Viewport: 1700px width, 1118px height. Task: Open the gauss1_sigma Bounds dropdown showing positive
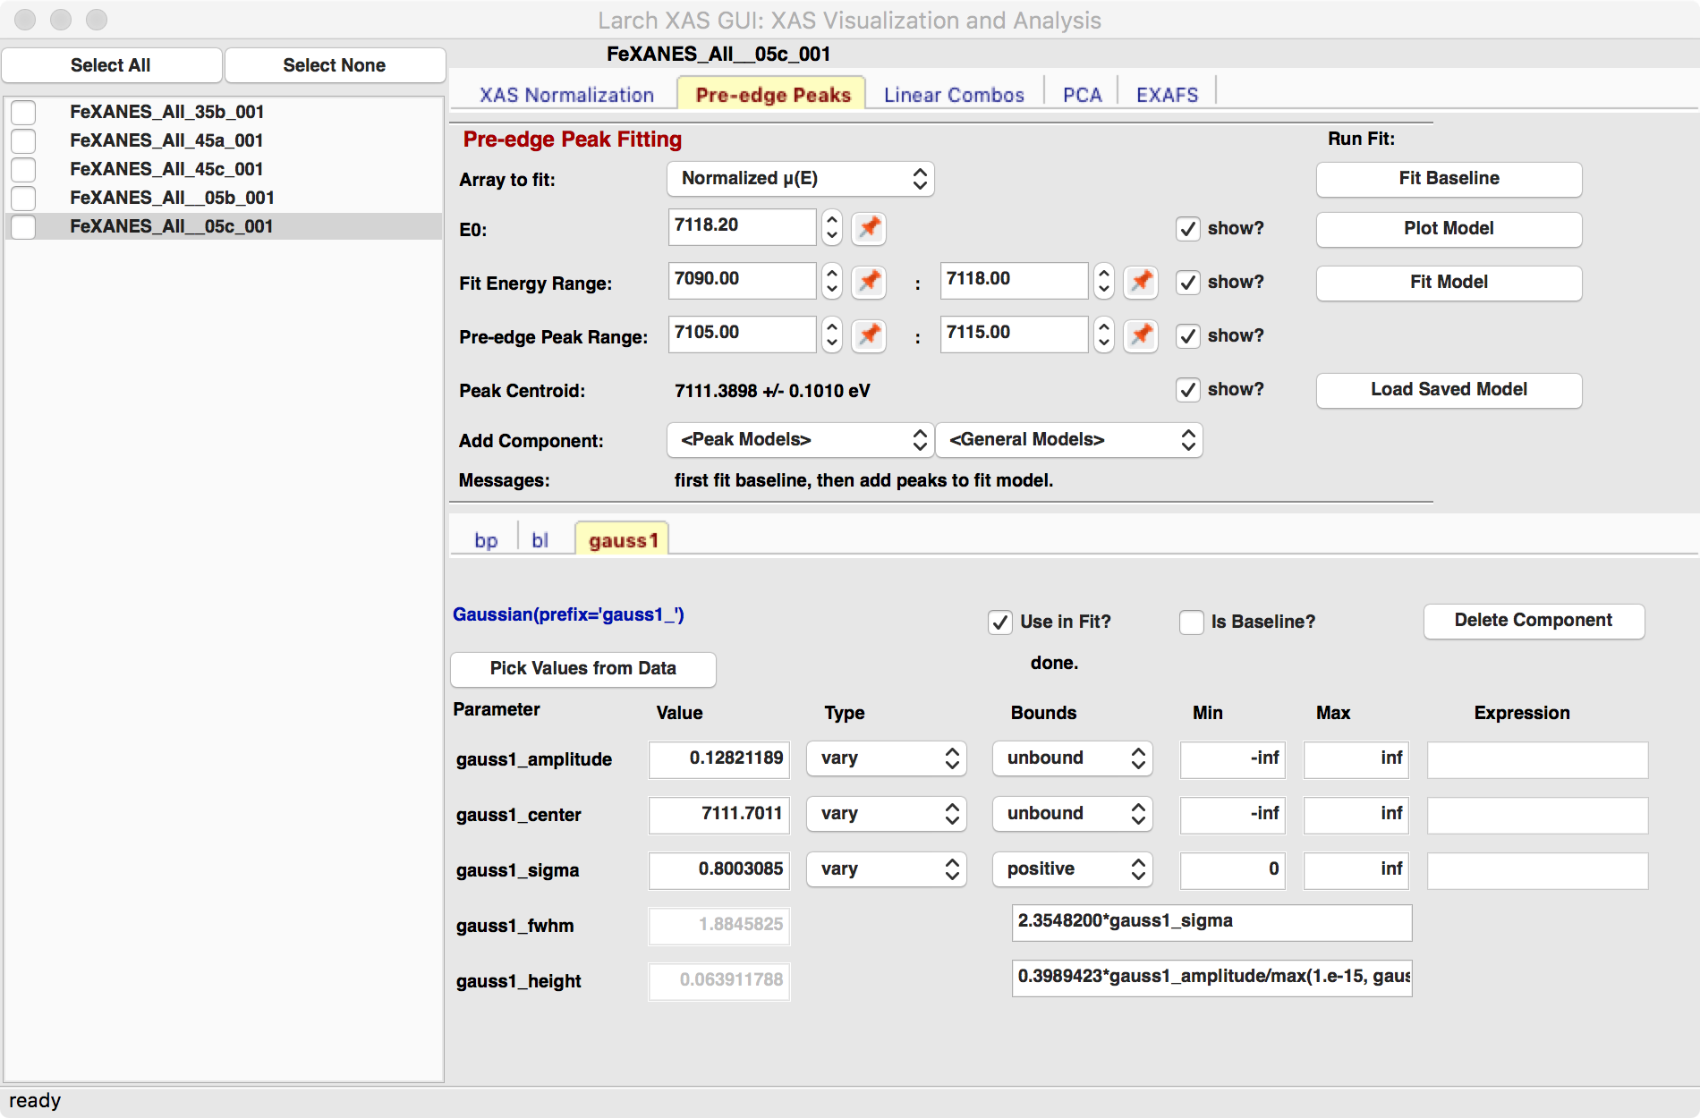point(1072,869)
